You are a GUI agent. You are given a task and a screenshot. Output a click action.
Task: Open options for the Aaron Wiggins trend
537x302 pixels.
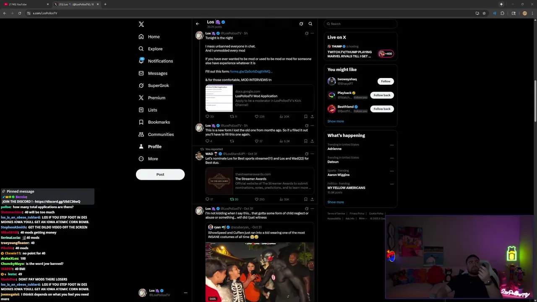[x=392, y=171]
